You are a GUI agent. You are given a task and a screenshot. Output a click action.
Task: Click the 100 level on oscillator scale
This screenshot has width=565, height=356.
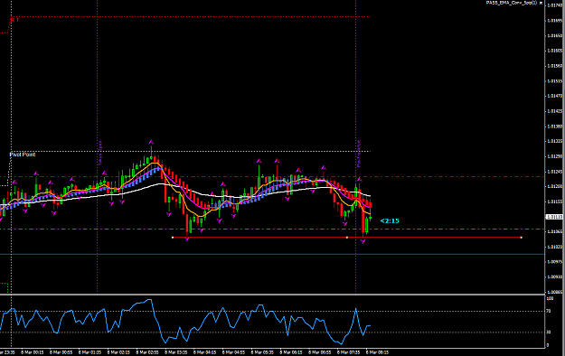pyautogui.click(x=550, y=299)
